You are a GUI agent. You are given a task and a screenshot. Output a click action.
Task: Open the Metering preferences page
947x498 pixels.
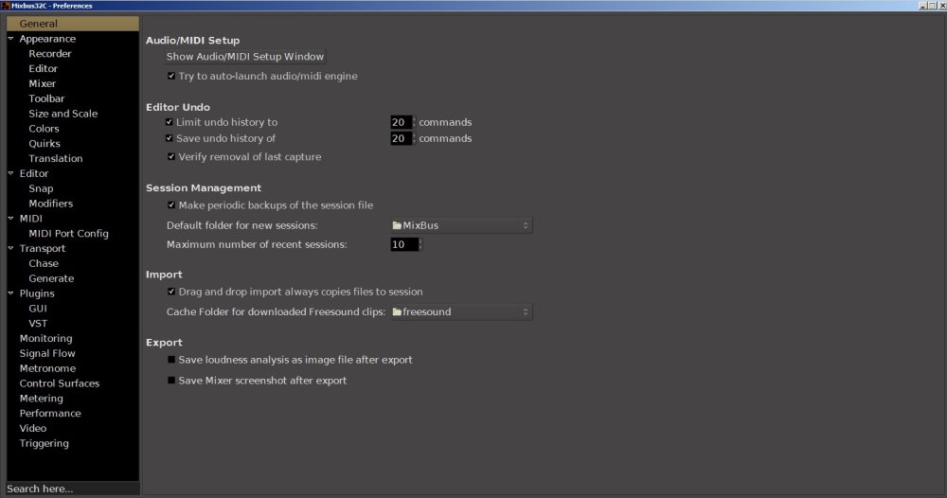click(x=41, y=399)
